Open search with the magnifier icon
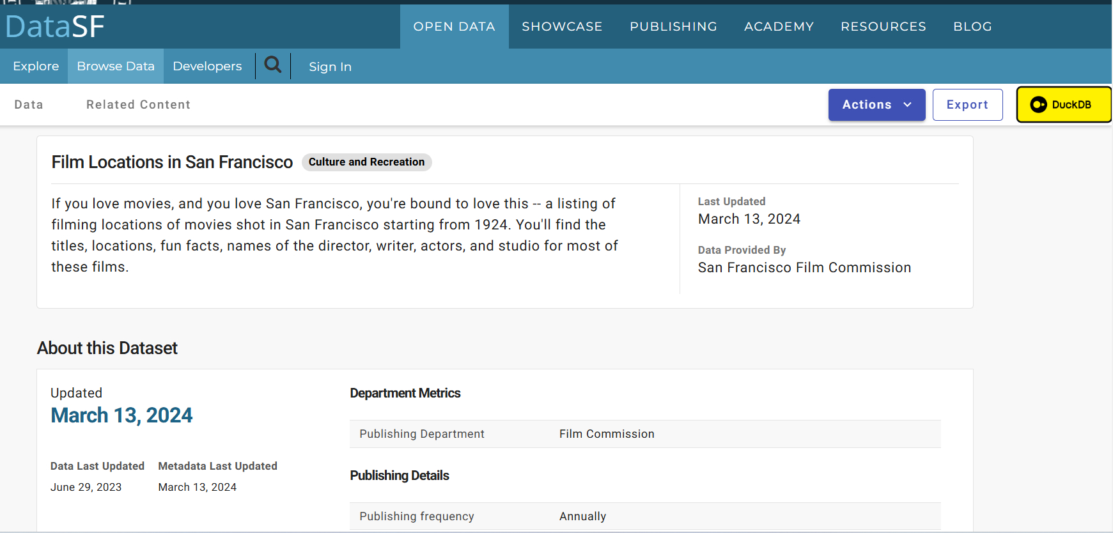The height and width of the screenshot is (533, 1113). tap(273, 65)
